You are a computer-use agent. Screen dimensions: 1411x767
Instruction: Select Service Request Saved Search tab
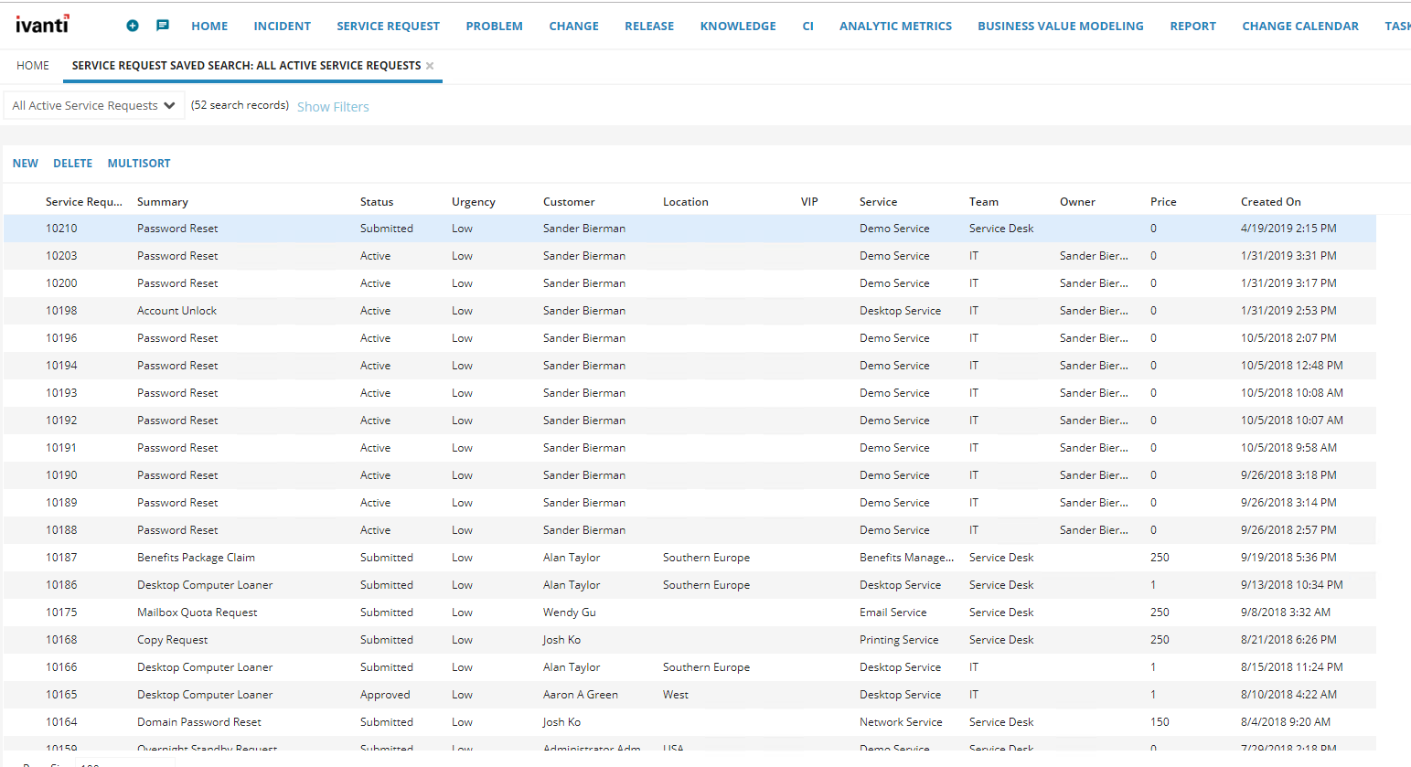pos(247,66)
